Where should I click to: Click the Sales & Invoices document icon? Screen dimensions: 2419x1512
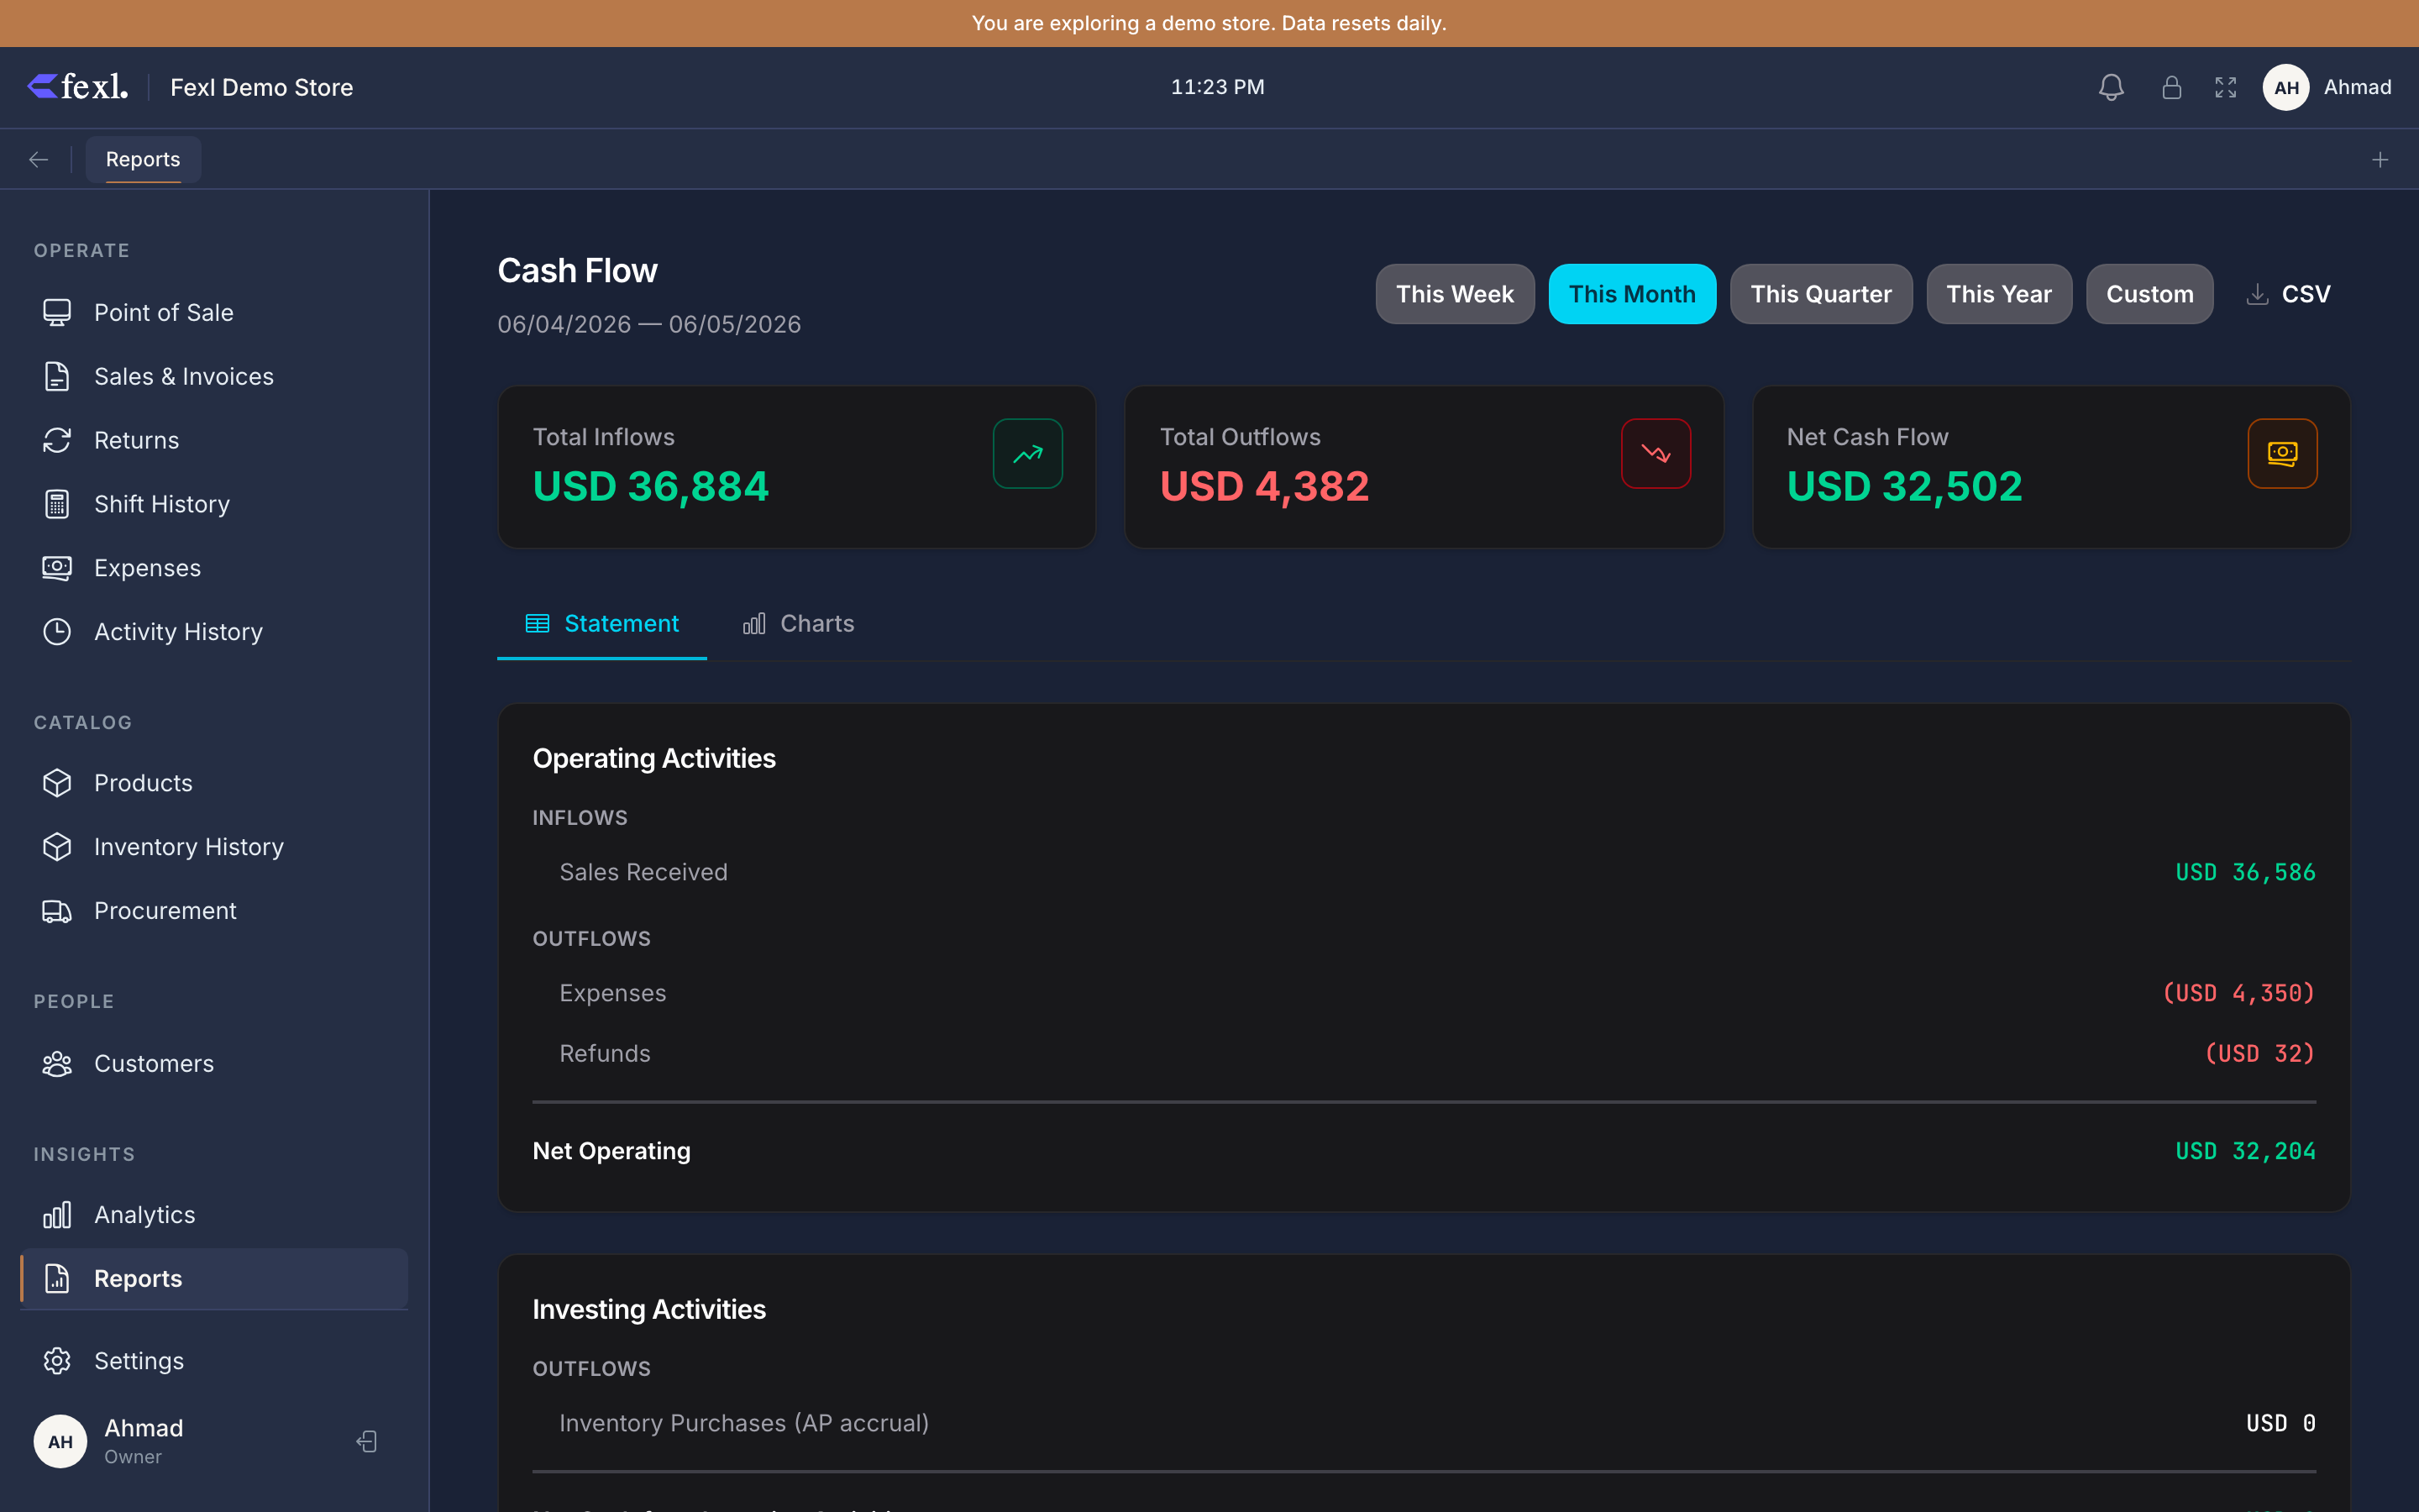57,376
